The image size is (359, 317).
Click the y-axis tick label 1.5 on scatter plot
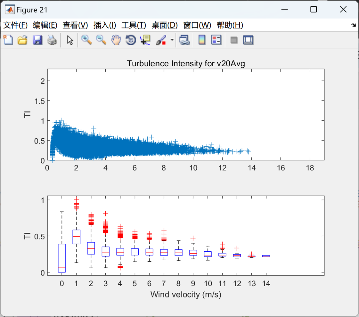39,101
